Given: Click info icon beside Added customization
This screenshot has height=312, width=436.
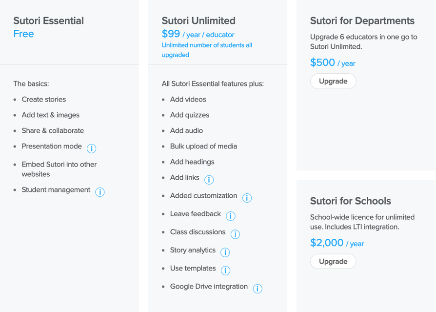Looking at the screenshot, I should pyautogui.click(x=247, y=198).
